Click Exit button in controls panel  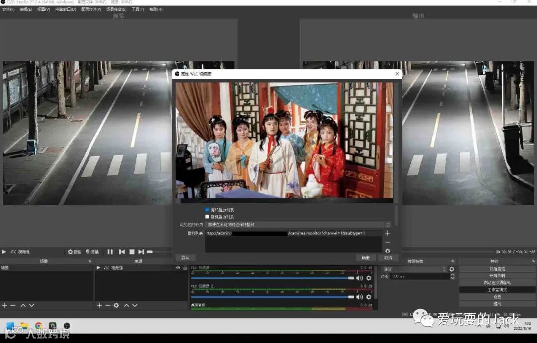tap(497, 304)
